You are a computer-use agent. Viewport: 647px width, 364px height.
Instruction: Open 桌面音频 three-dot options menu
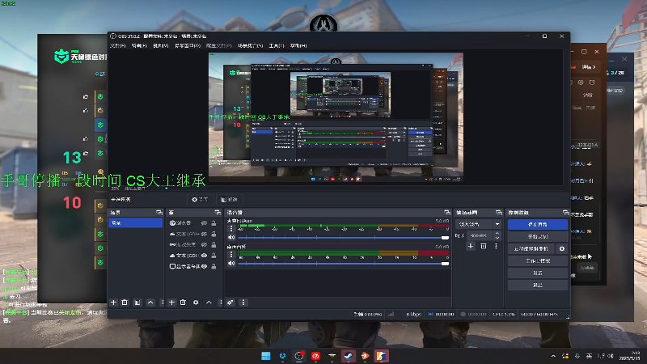click(231, 254)
